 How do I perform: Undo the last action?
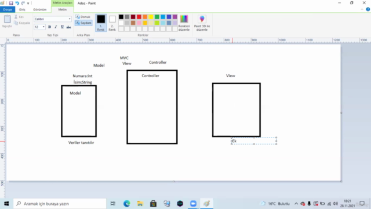pos(17,3)
